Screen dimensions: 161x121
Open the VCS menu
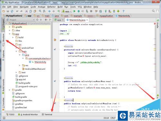click(80, 7)
